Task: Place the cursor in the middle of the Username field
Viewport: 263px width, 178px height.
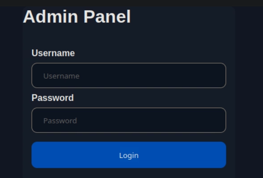Action: click(129, 76)
